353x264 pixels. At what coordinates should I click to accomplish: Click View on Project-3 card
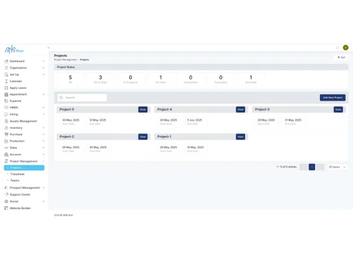338,110
